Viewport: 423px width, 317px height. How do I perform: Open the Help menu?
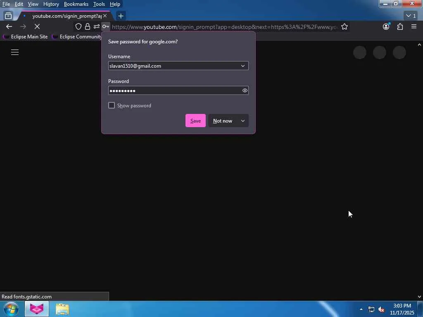click(115, 4)
